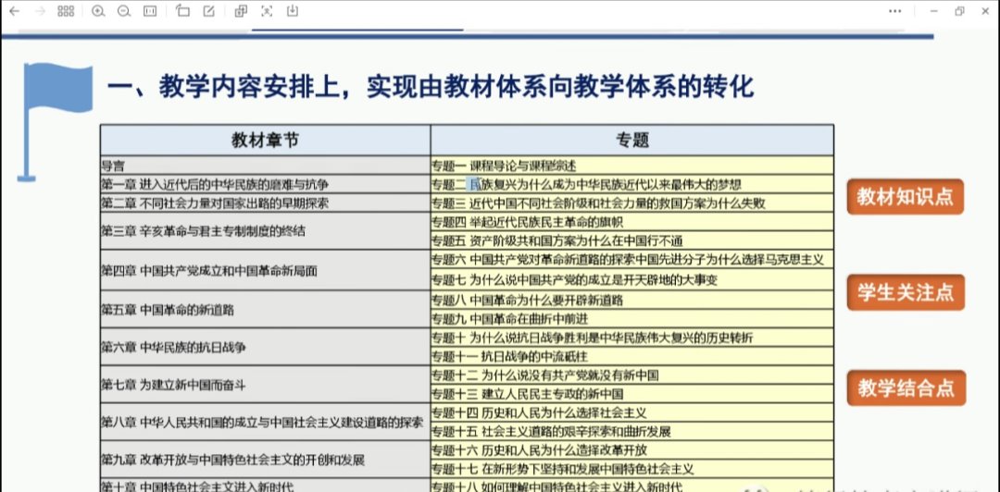Go back with the left arrow
Viewport: 1000px width, 492px height.
[x=14, y=11]
